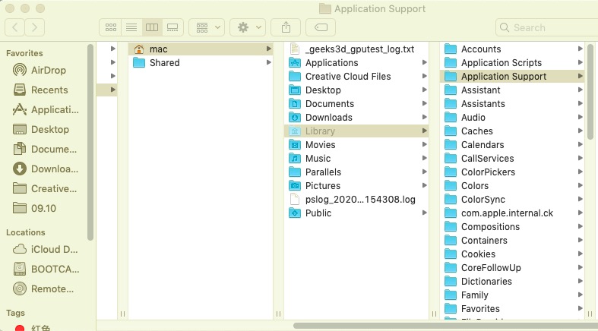
Task: Open Creative Cloud in the sidebar
Action: point(46,188)
